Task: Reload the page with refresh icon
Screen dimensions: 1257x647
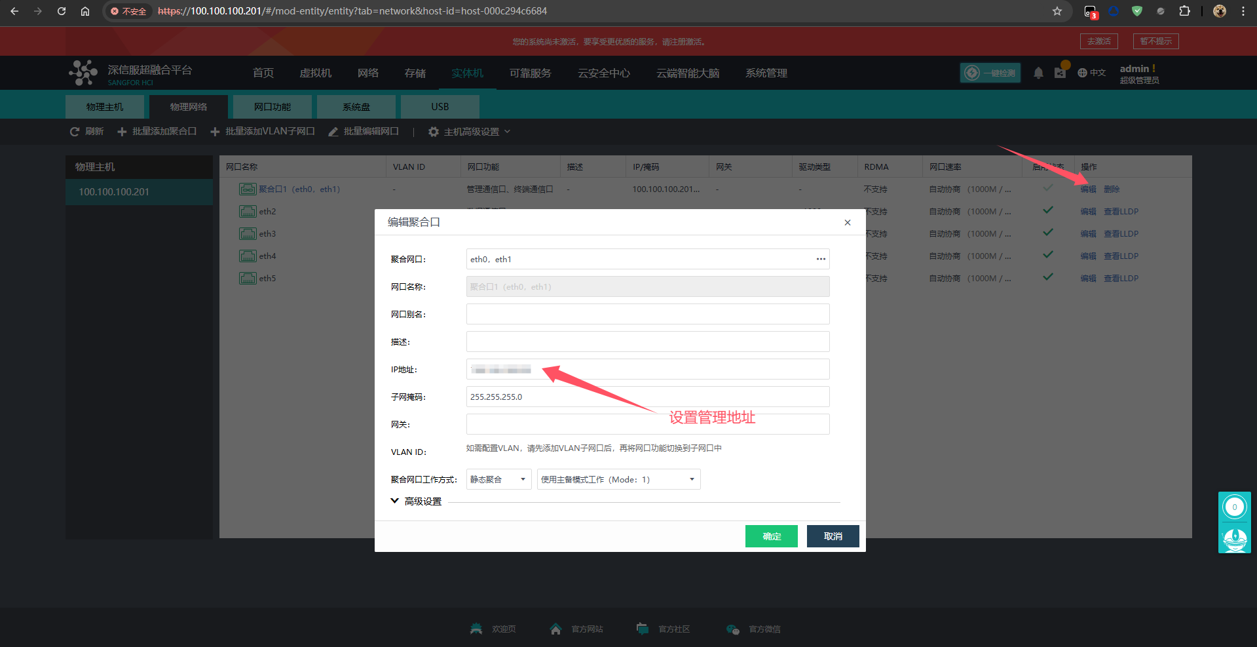Action: coord(62,11)
